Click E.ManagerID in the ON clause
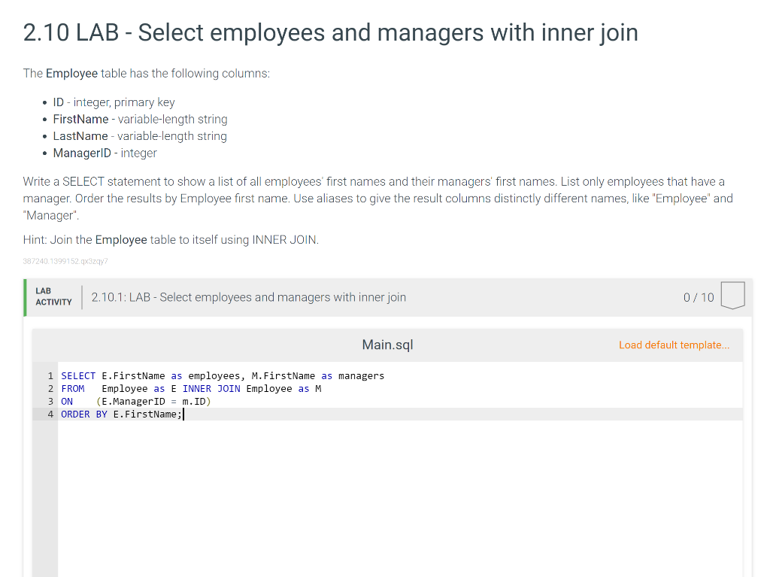 133,402
